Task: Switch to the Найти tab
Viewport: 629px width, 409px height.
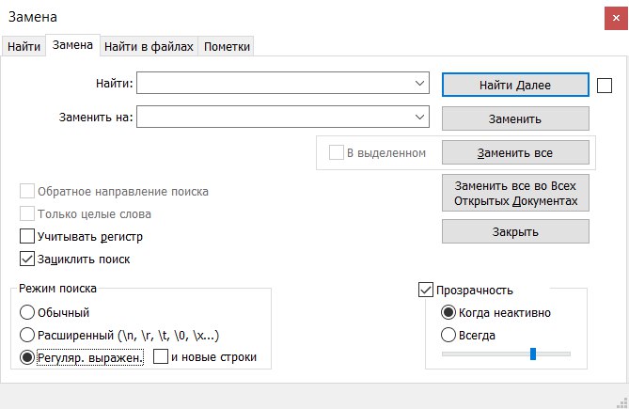Action: tap(24, 46)
